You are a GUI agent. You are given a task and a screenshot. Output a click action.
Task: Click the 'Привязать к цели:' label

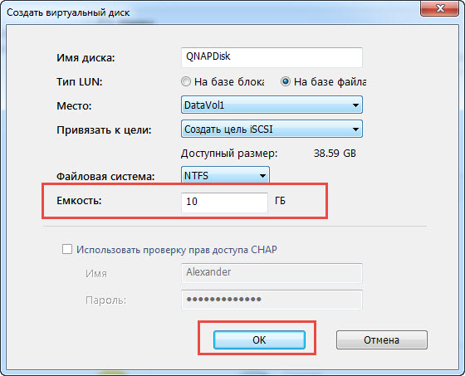104,129
